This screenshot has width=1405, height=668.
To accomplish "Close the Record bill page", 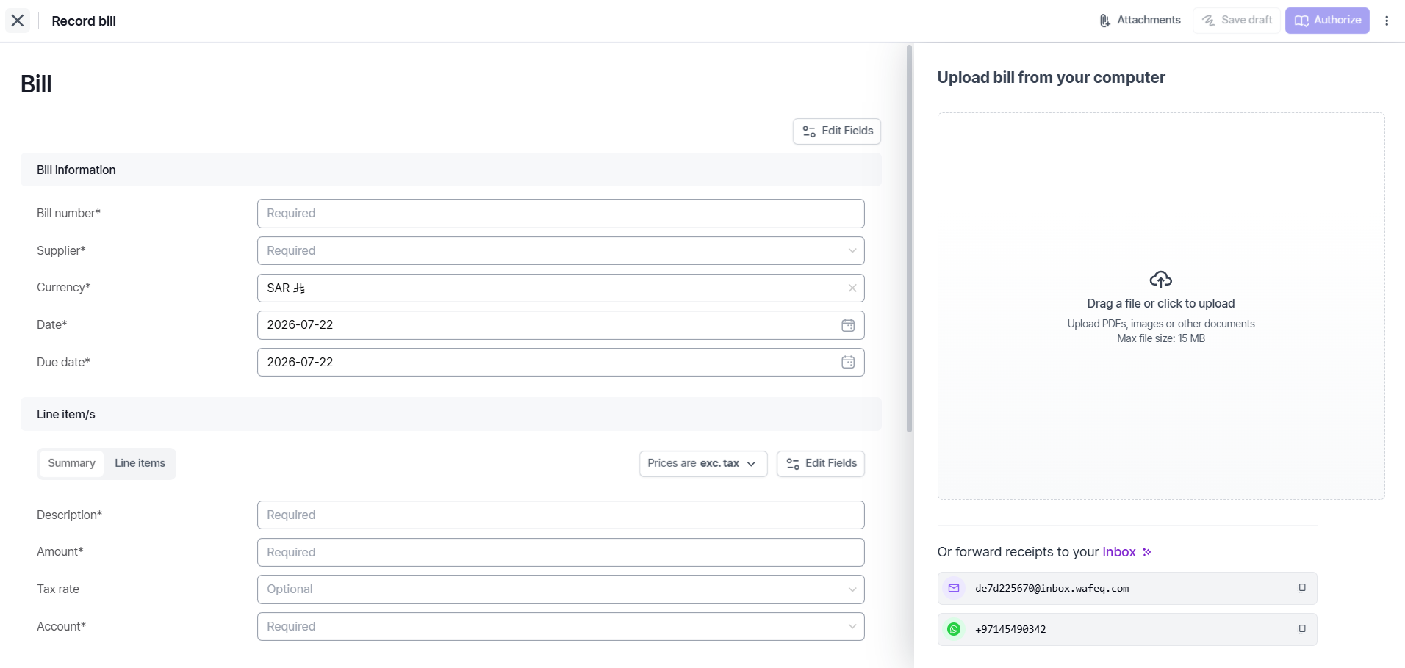I will coord(18,21).
